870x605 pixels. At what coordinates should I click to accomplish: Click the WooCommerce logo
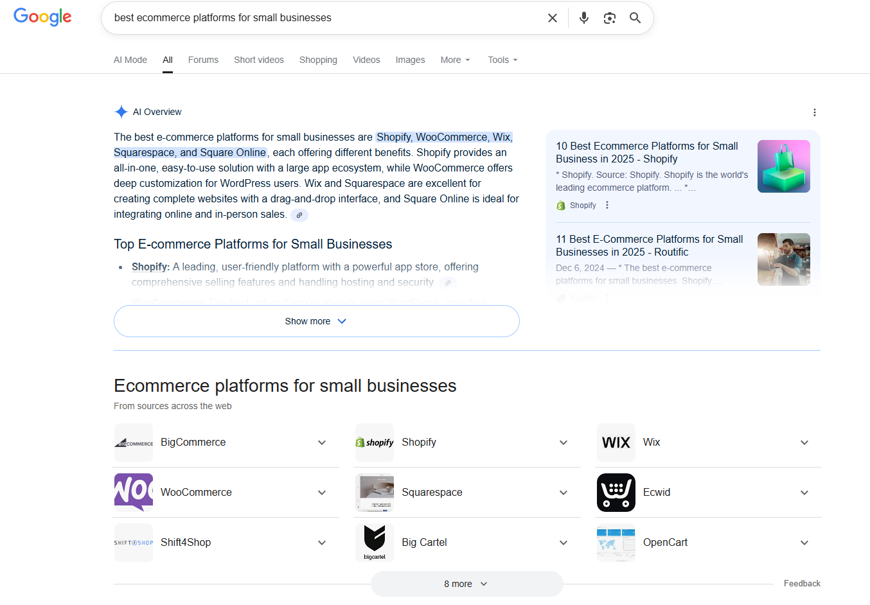tap(134, 493)
